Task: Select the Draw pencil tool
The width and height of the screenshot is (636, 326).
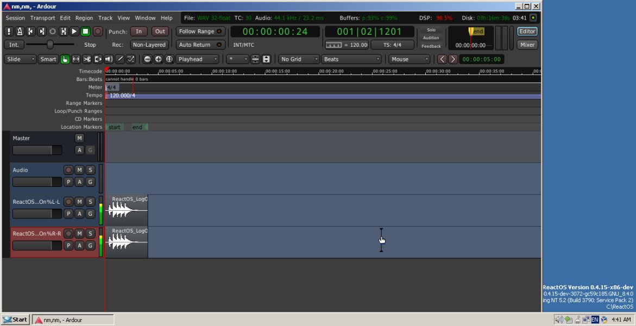Action: click(119, 59)
